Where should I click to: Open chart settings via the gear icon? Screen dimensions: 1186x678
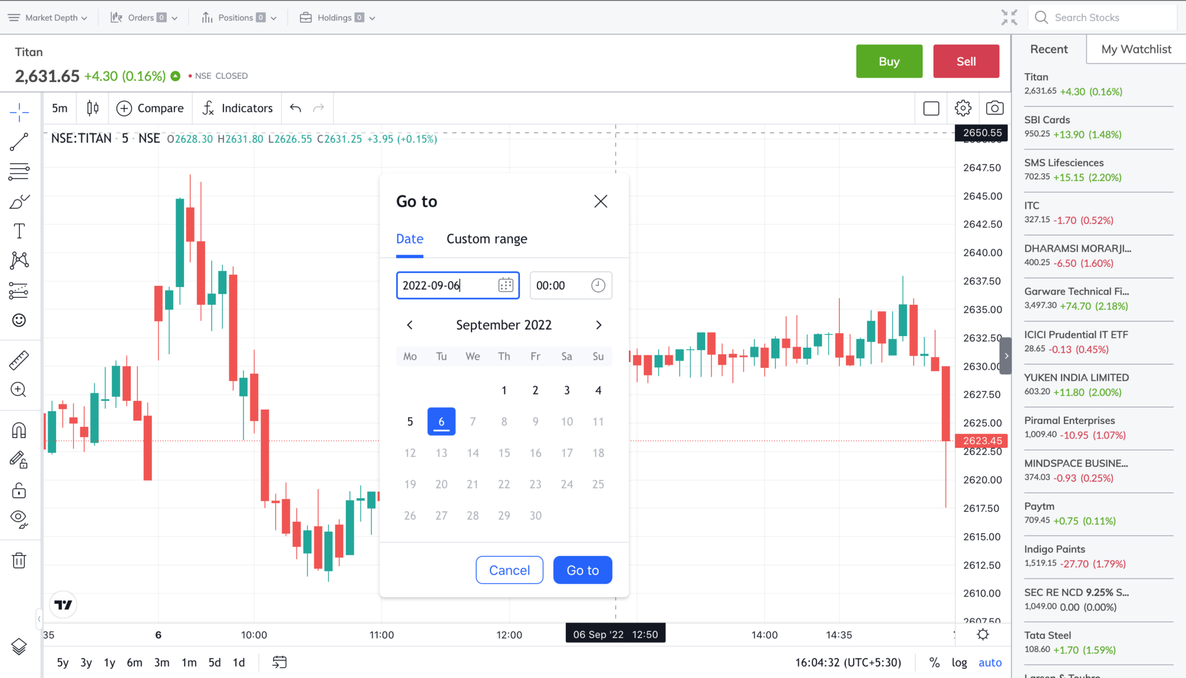click(x=962, y=108)
